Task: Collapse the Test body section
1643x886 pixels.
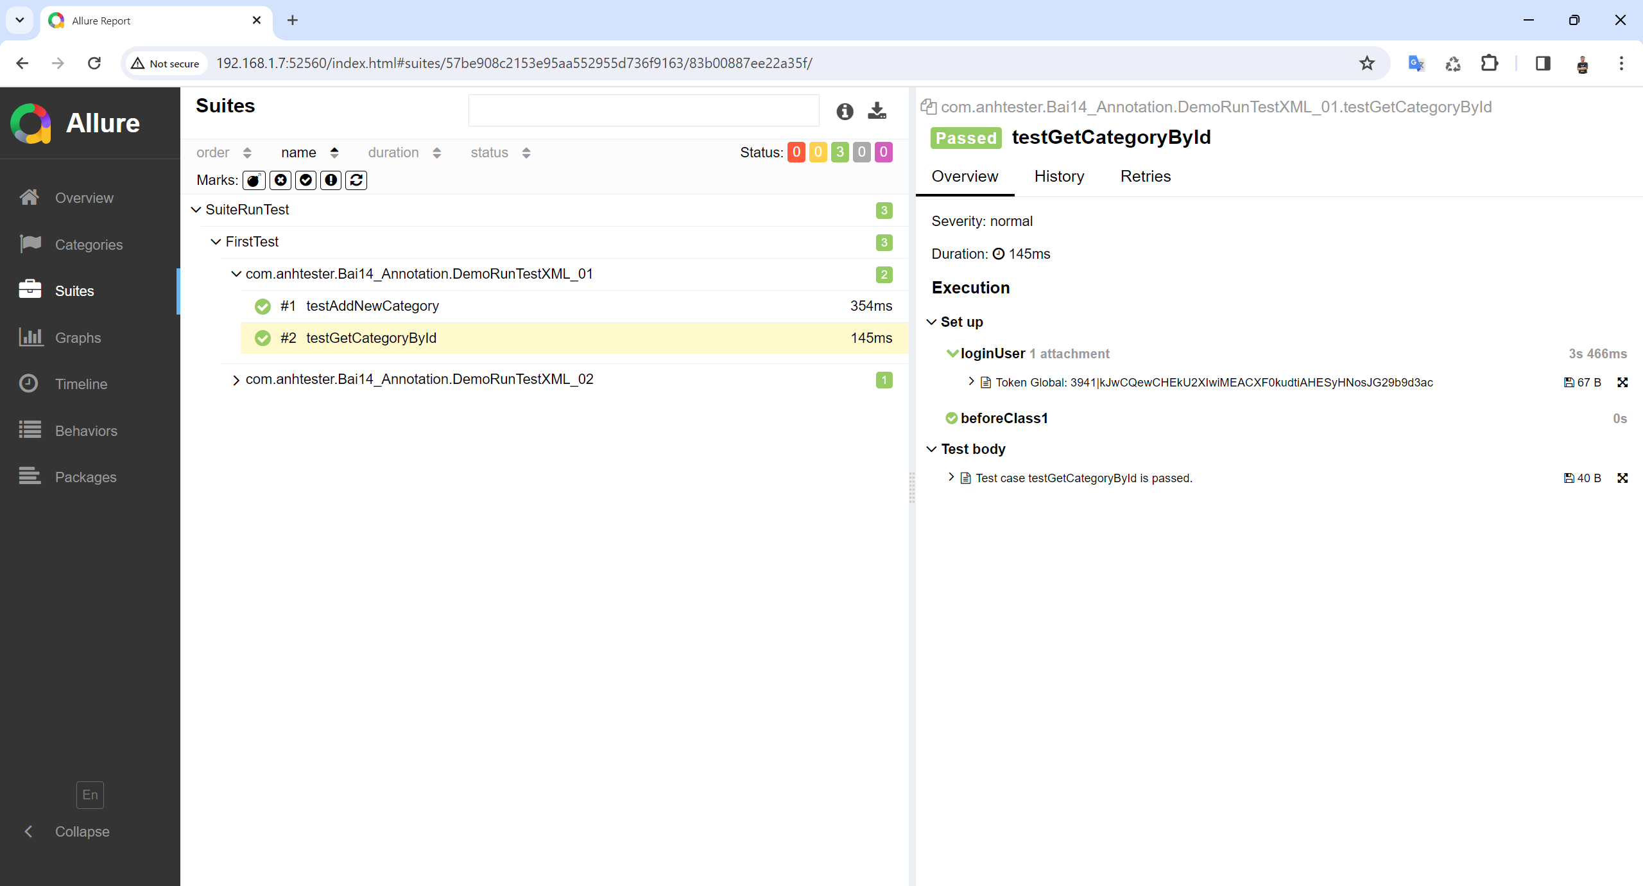Action: coord(932,449)
